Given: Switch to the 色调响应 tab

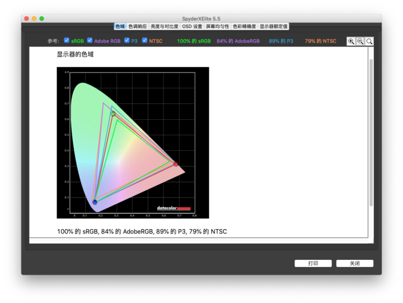Looking at the screenshot, I should 138,26.
